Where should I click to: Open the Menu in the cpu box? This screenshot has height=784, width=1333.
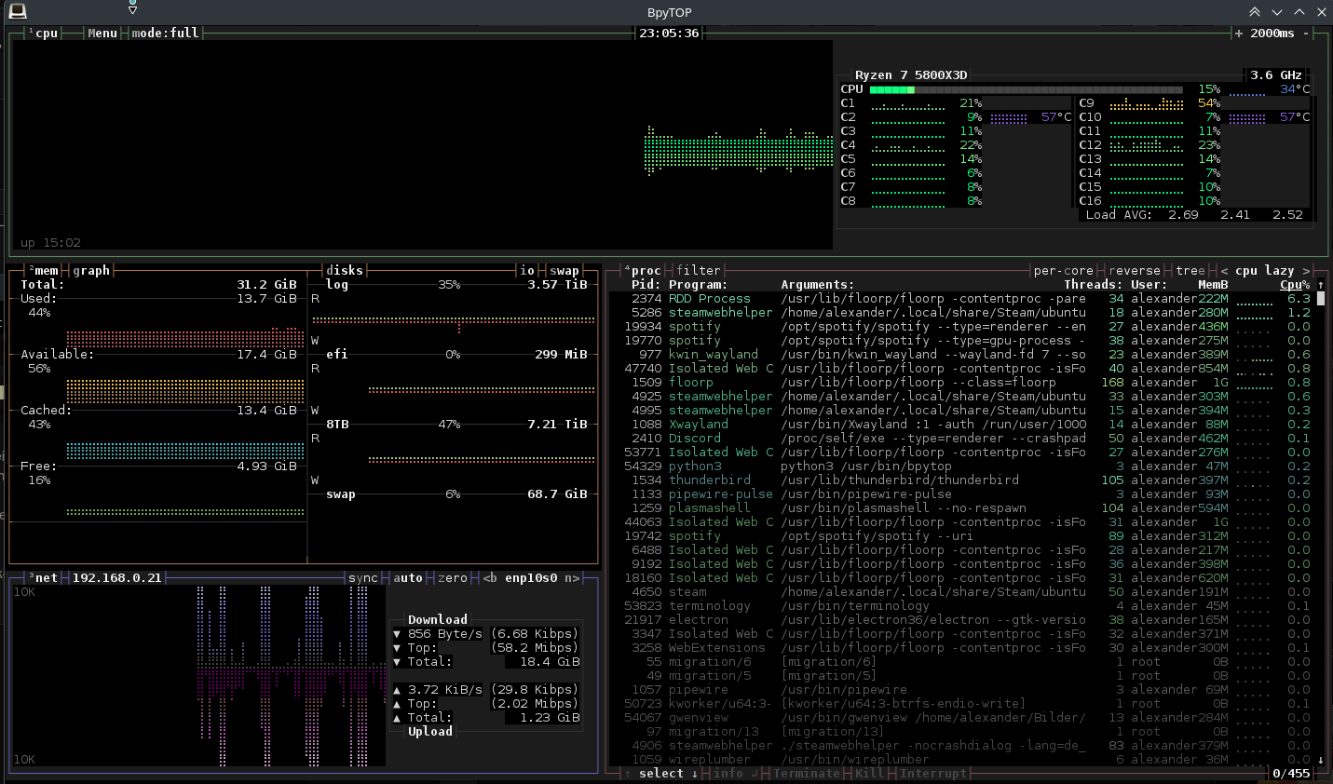pos(102,33)
